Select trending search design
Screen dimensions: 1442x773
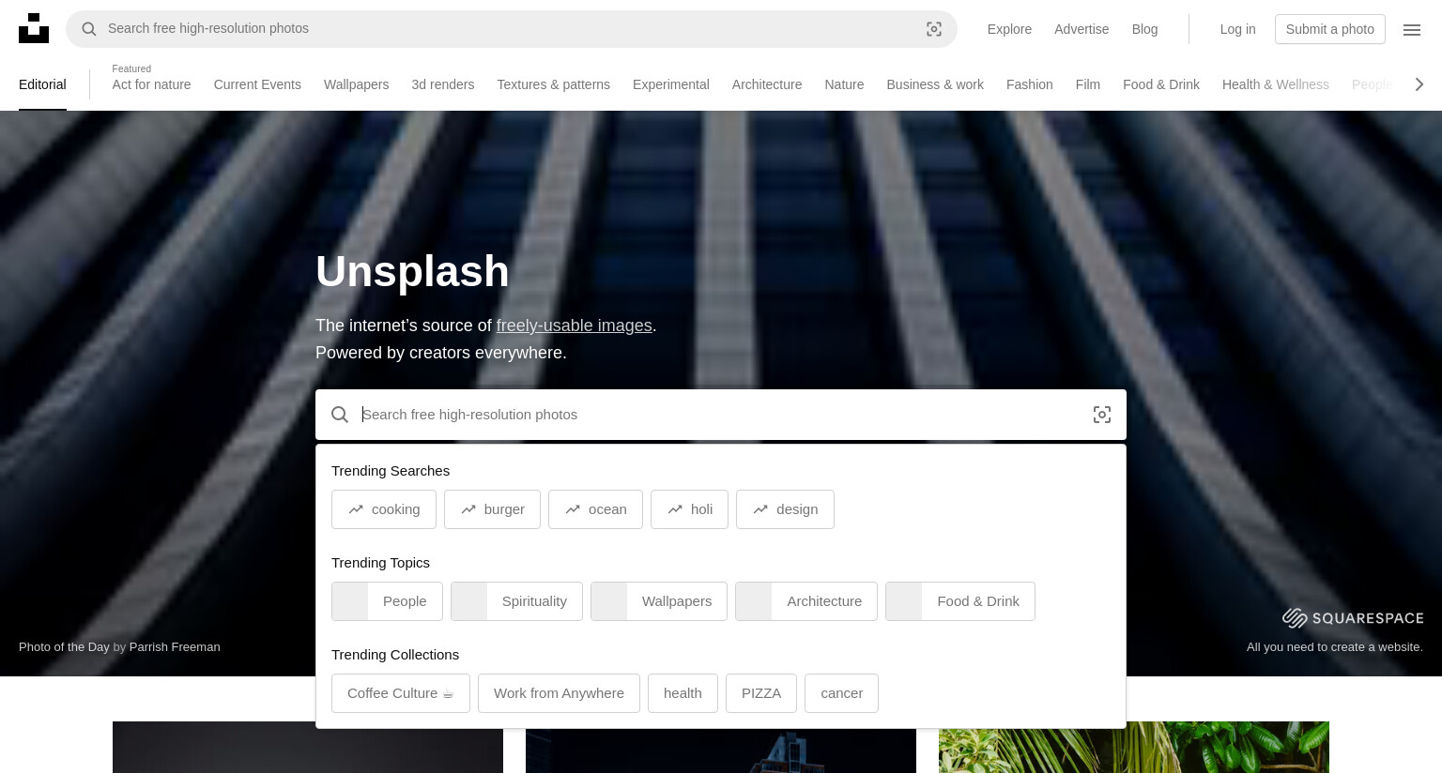pyautogui.click(x=785, y=509)
